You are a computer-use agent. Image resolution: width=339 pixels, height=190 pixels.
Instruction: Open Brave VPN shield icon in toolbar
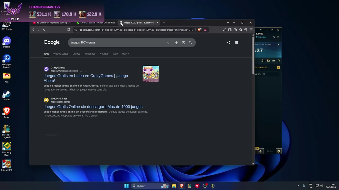[x=246, y=30]
